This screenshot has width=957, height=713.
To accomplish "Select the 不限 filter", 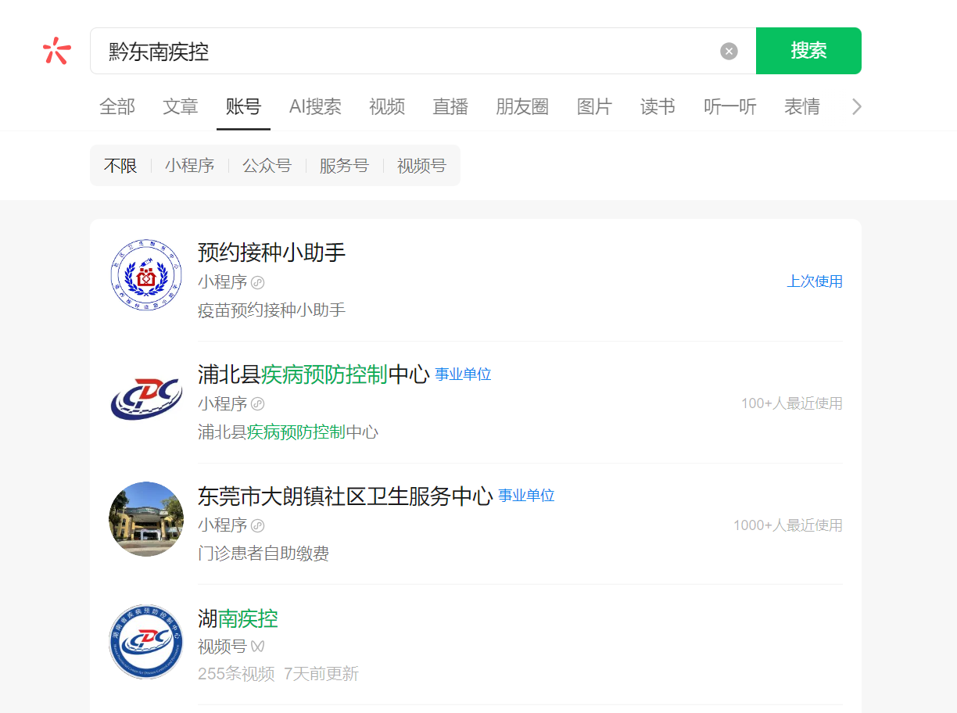I will [x=120, y=166].
